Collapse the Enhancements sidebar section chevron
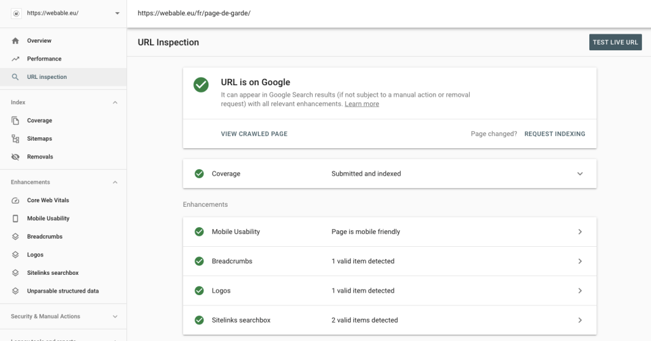Image resolution: width=651 pixels, height=341 pixels. pyautogui.click(x=115, y=183)
